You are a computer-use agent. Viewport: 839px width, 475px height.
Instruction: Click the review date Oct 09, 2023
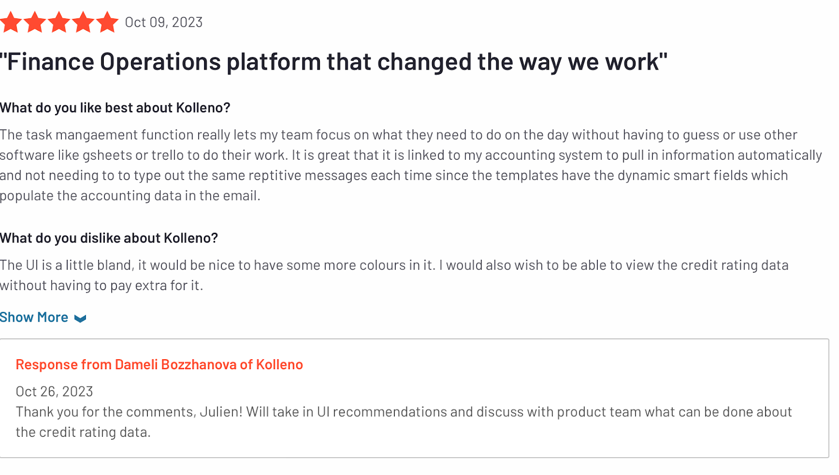[164, 23]
